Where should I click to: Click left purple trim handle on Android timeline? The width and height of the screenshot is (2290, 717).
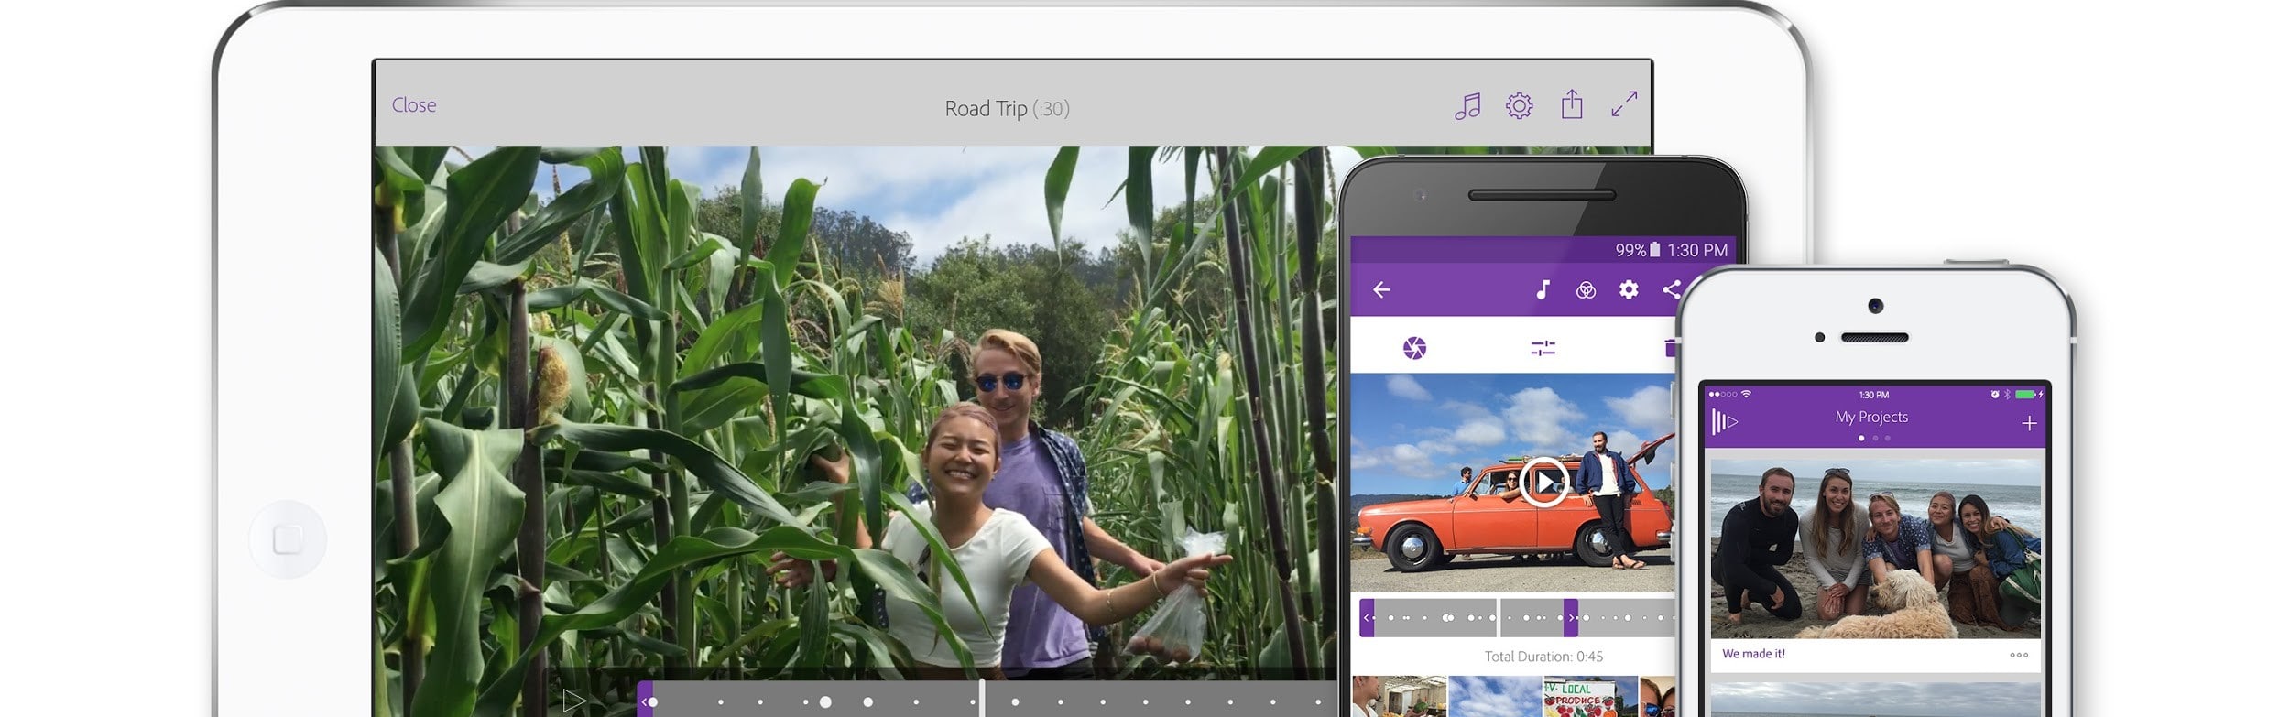tap(1367, 618)
